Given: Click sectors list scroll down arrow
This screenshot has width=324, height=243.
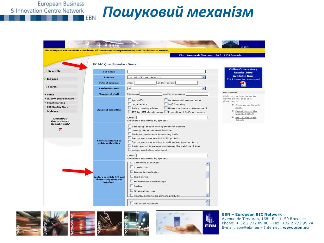Looking at the screenshot, I should (x=208, y=195).
